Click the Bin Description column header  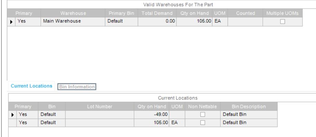249,106
